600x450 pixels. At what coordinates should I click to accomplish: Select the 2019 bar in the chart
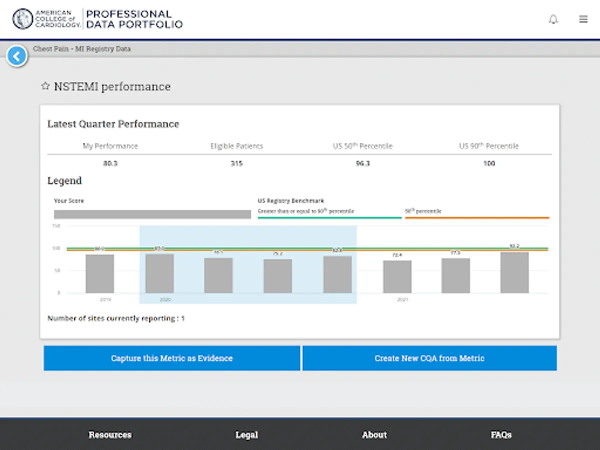99,273
